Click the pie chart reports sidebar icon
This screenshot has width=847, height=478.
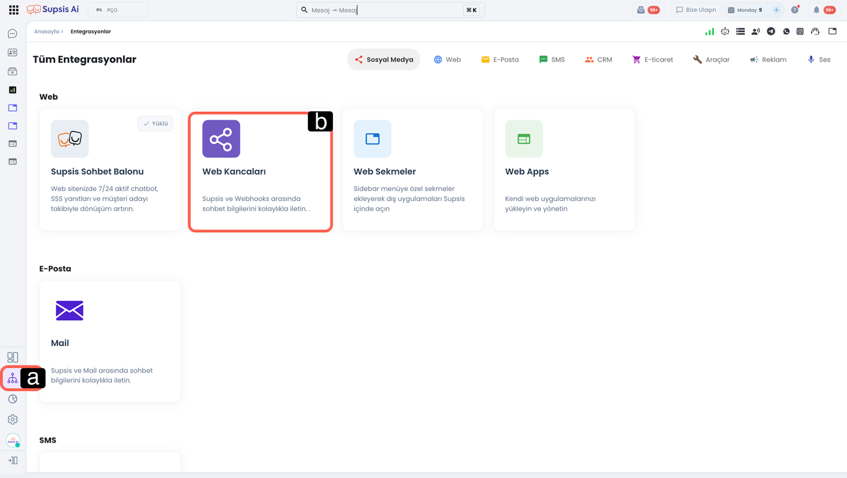(x=13, y=399)
